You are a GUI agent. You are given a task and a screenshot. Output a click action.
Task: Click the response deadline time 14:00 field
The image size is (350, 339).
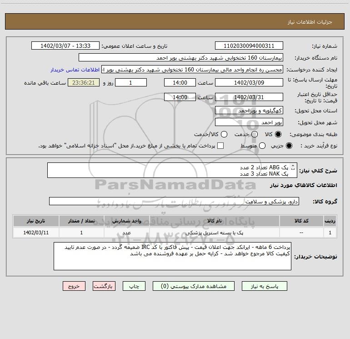point(180,82)
